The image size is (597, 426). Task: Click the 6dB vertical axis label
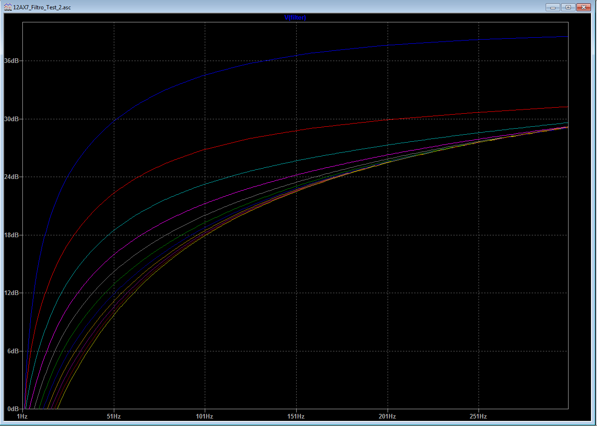tap(13, 351)
